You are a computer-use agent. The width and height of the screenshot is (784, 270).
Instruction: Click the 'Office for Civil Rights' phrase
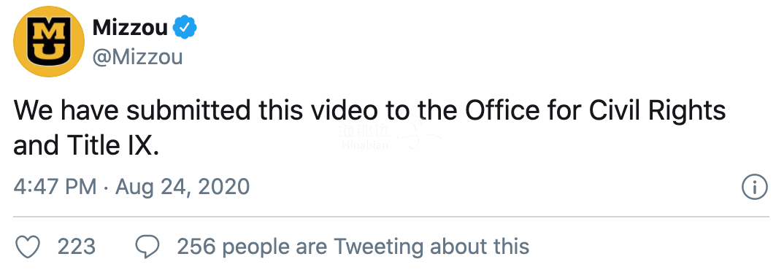[x=595, y=110]
